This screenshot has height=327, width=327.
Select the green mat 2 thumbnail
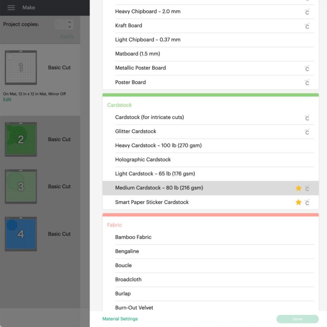pyautogui.click(x=21, y=139)
